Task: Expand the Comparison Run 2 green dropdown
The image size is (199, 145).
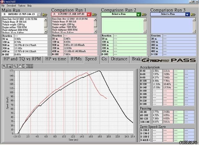Action: 139,15
